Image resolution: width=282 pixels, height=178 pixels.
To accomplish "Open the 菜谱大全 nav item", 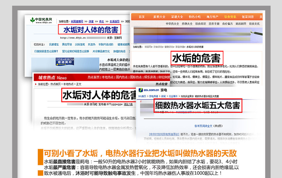I will (x=177, y=17).
